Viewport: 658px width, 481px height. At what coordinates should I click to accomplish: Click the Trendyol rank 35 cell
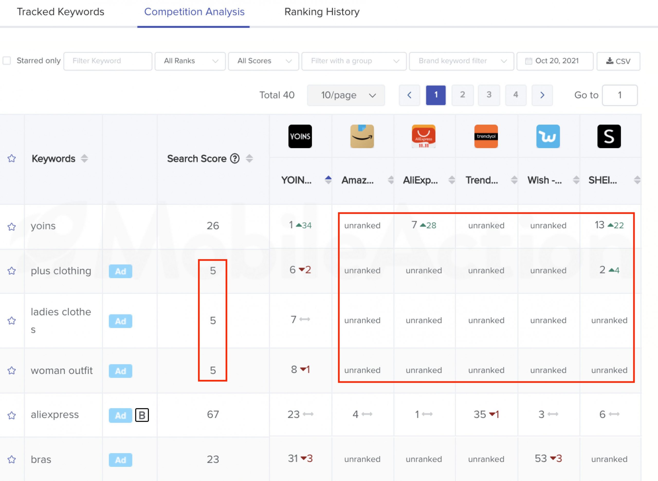pyautogui.click(x=486, y=415)
